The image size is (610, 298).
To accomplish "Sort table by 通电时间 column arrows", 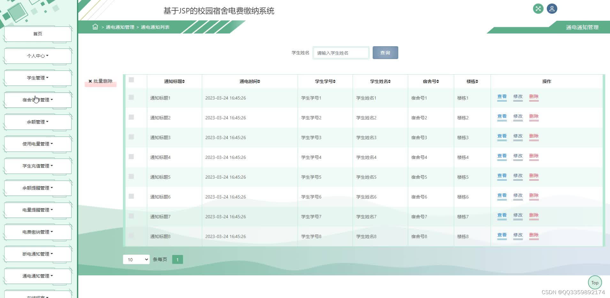I will (259, 81).
